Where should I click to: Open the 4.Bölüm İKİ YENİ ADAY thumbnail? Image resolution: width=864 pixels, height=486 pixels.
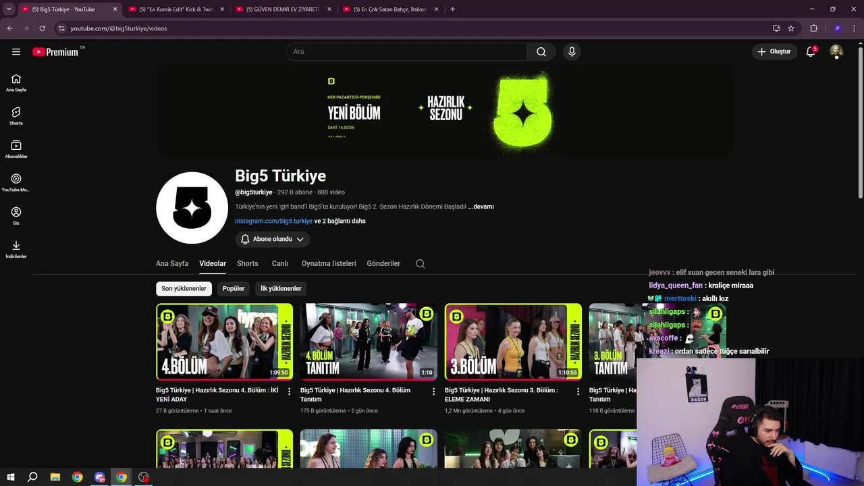point(225,342)
